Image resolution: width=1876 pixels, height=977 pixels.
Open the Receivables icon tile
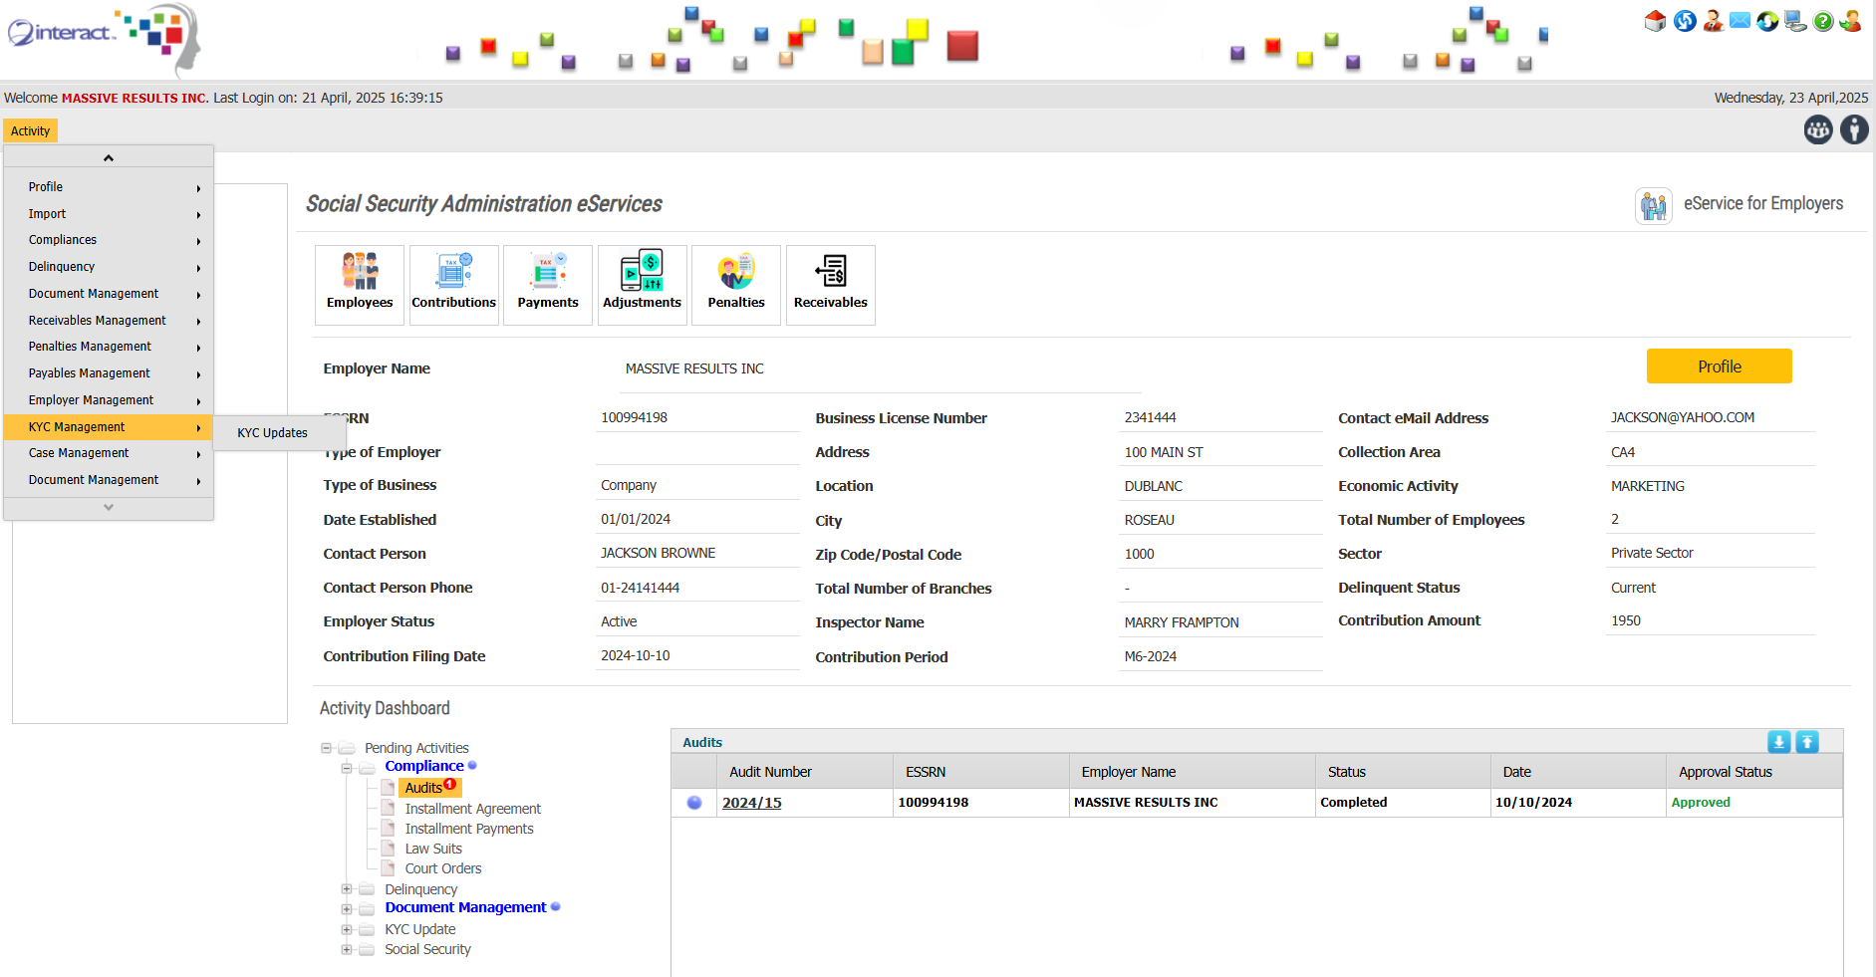(x=830, y=285)
